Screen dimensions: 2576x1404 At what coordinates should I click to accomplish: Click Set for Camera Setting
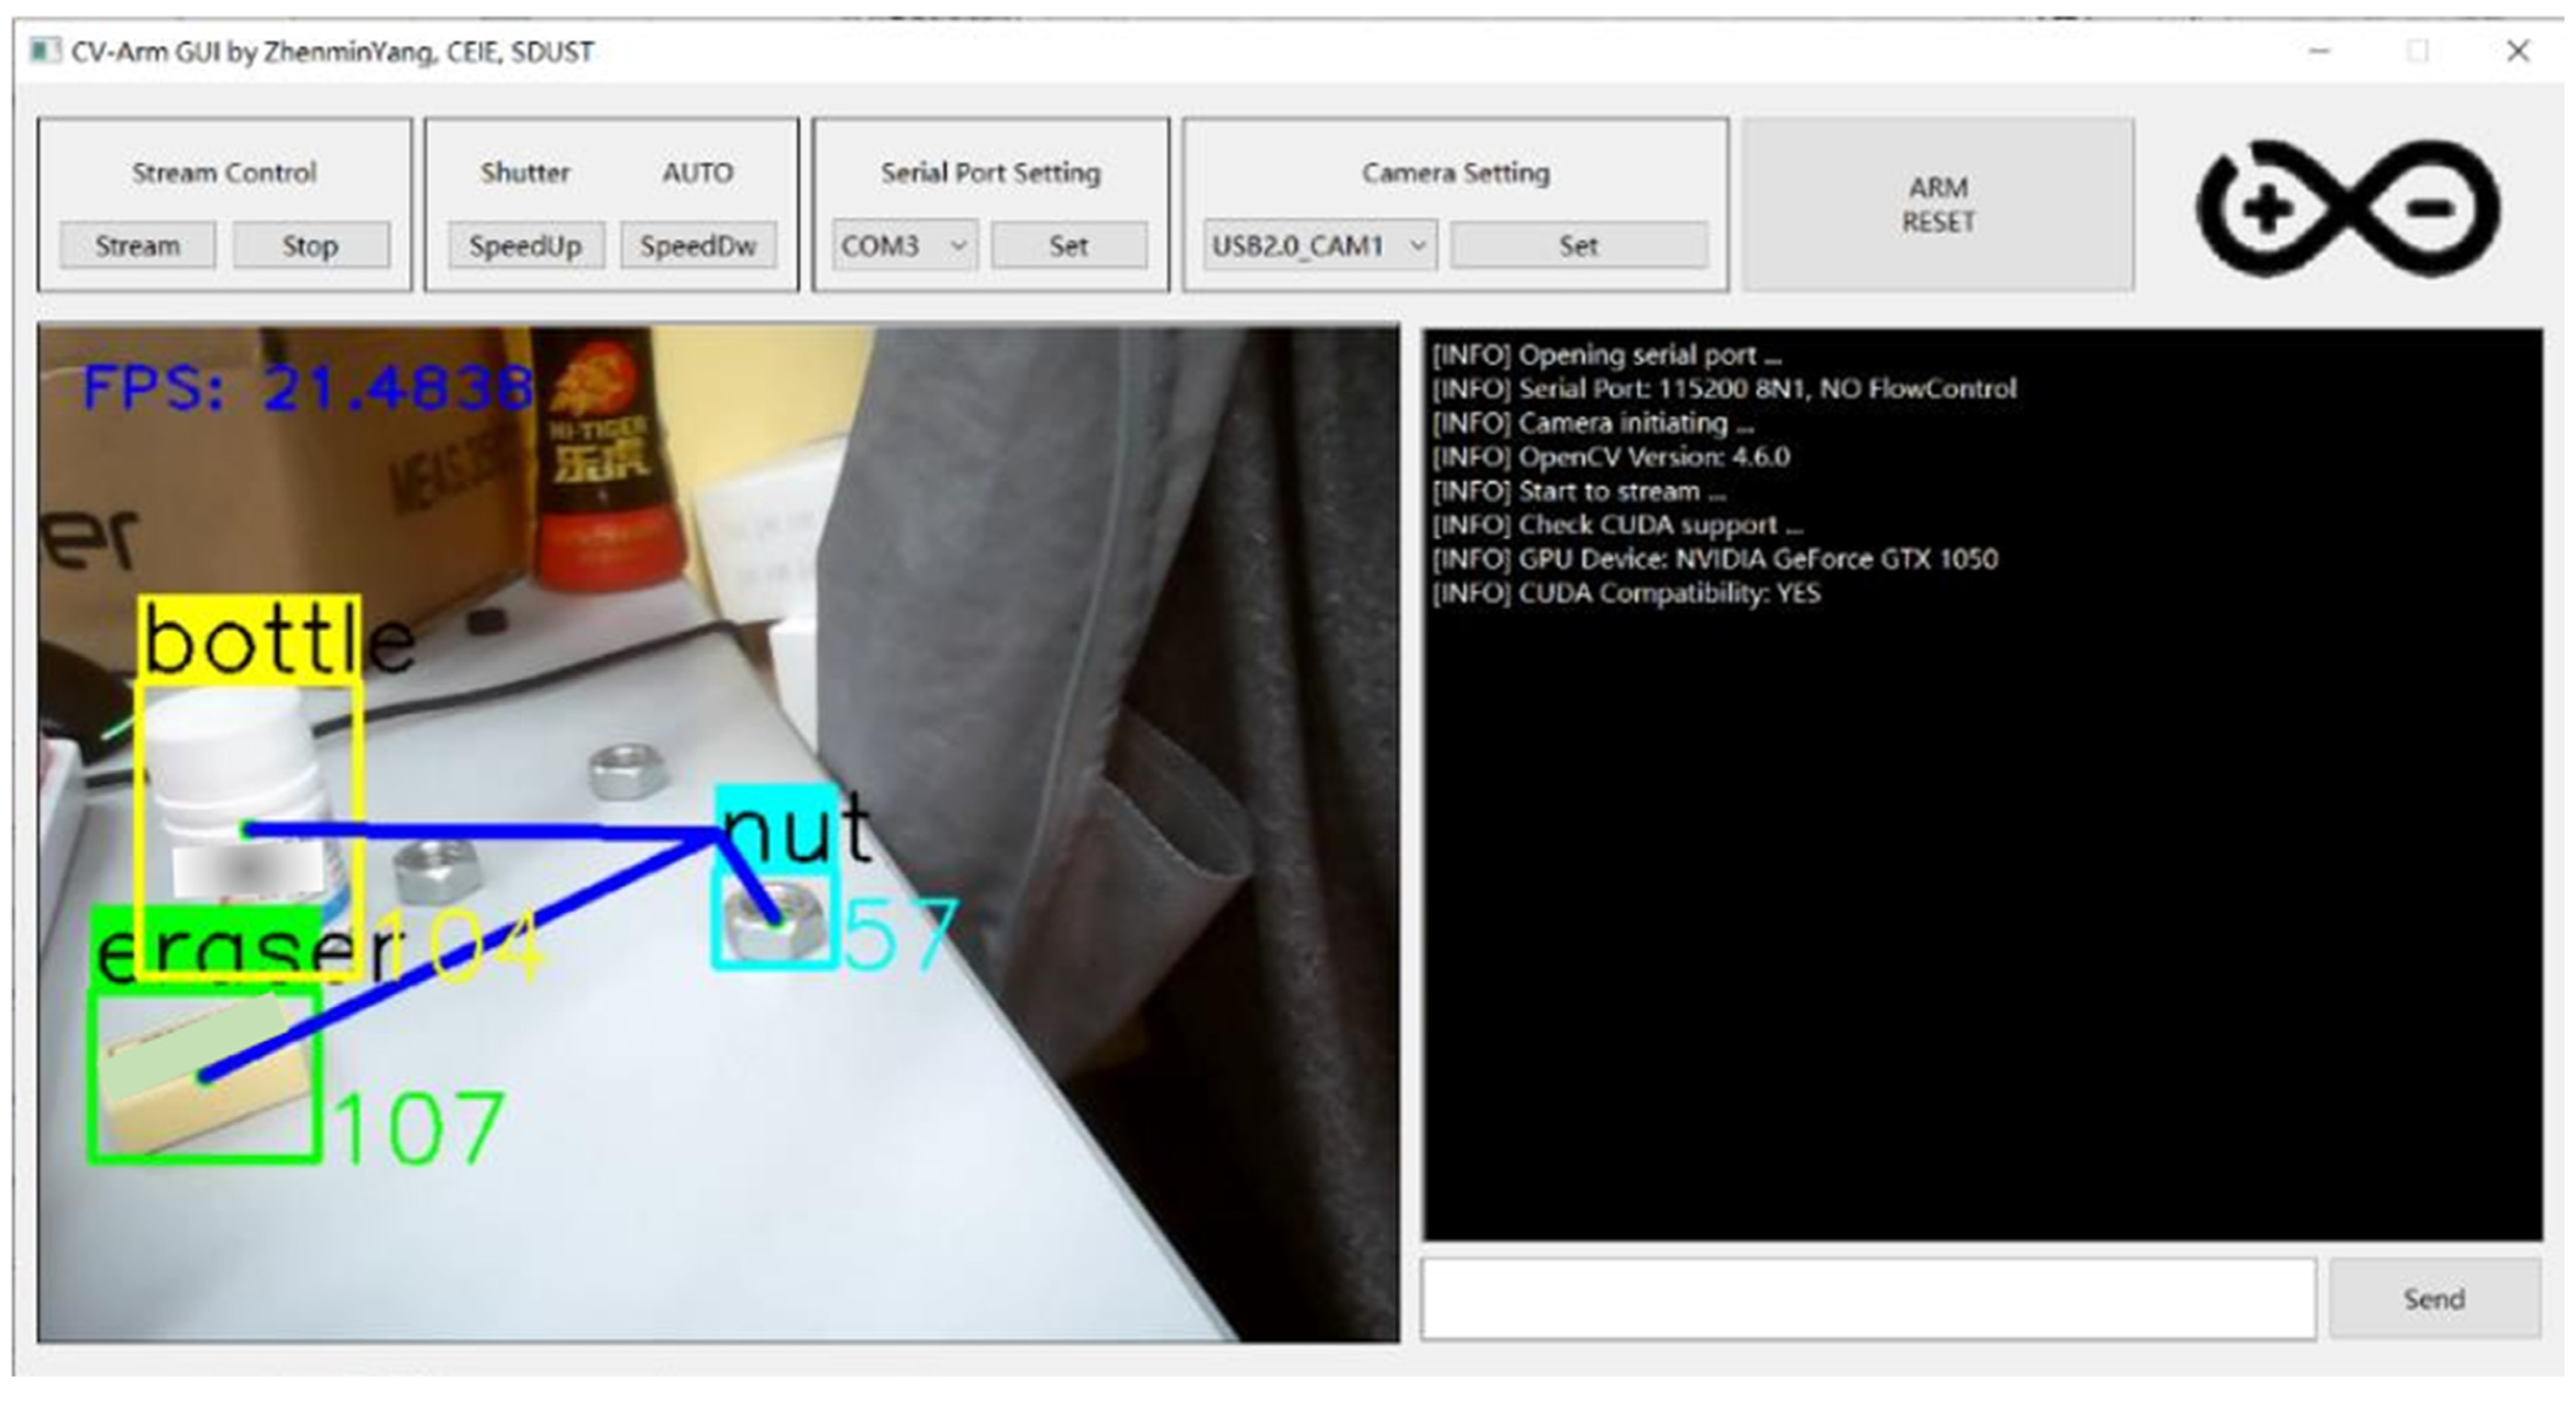point(1578,245)
